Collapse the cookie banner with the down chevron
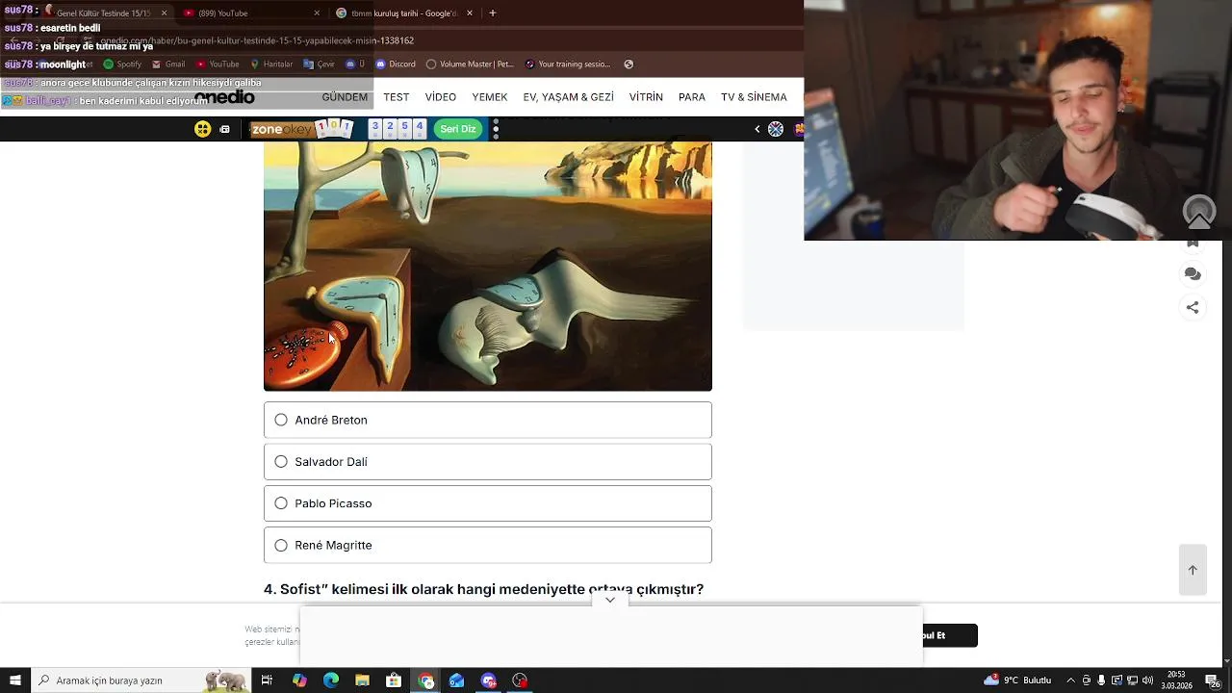The width and height of the screenshot is (1232, 693). tap(610, 600)
